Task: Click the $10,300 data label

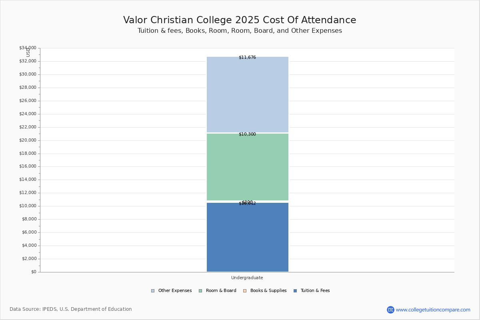Action: 247,134
